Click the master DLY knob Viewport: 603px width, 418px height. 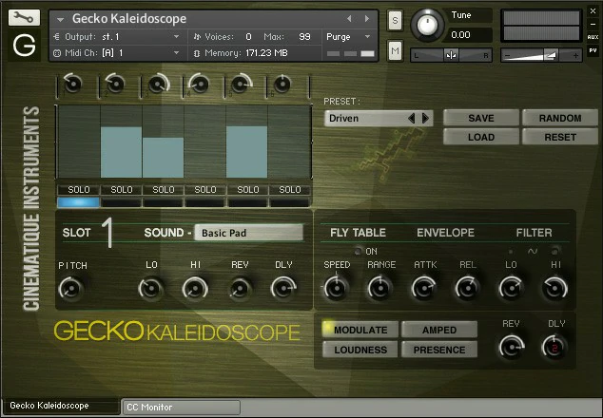554,348
